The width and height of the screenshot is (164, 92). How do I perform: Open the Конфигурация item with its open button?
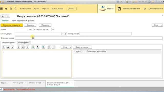66,34
